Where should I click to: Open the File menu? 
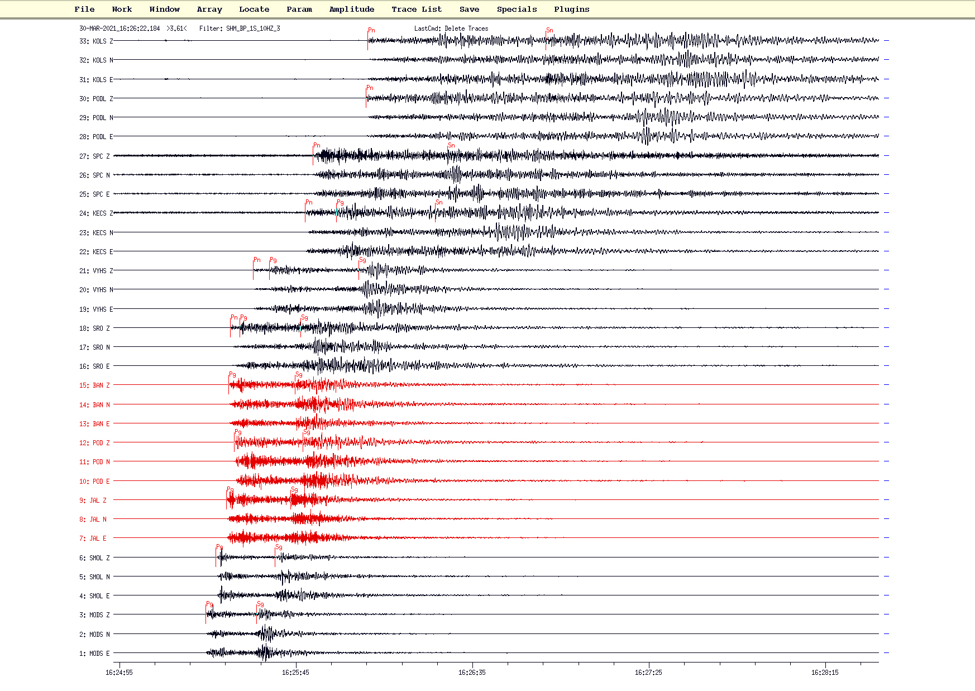[x=84, y=9]
